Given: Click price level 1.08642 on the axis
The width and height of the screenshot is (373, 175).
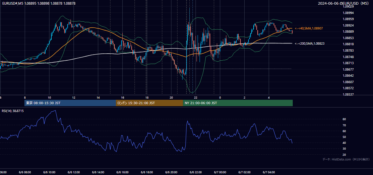Looking at the screenshot, I should pos(349,76).
